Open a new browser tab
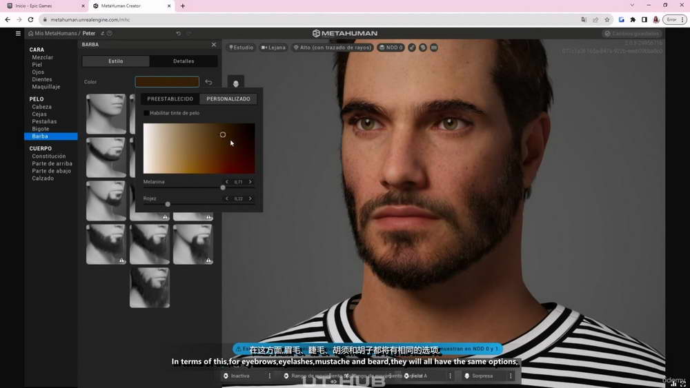 click(x=183, y=6)
